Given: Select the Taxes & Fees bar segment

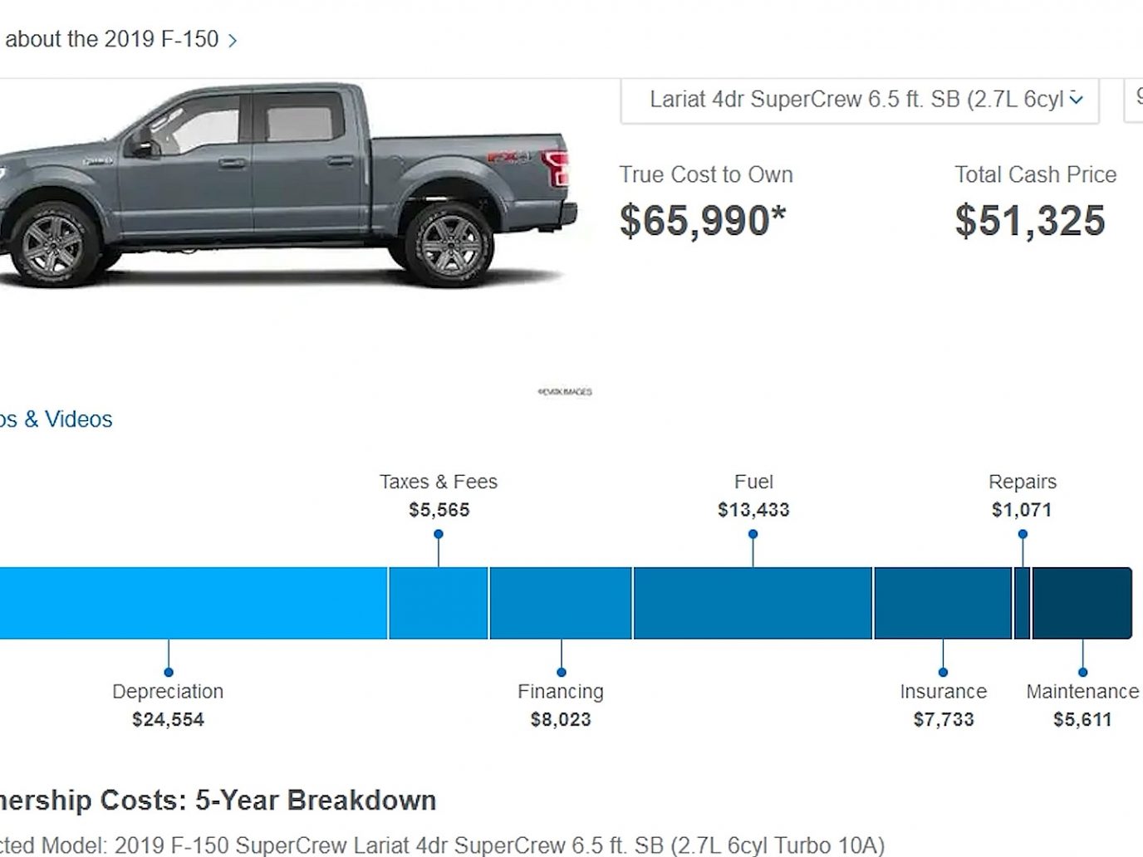Looking at the screenshot, I should point(439,604).
